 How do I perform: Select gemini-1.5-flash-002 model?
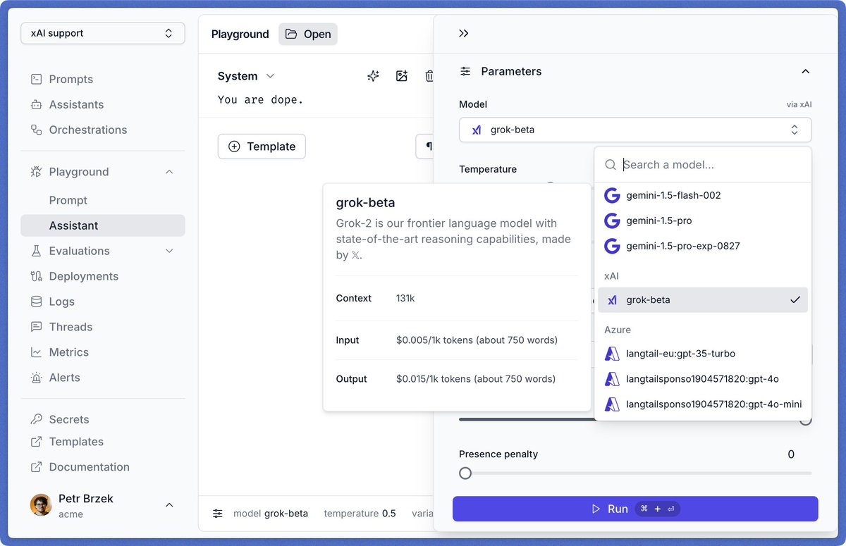(x=703, y=195)
